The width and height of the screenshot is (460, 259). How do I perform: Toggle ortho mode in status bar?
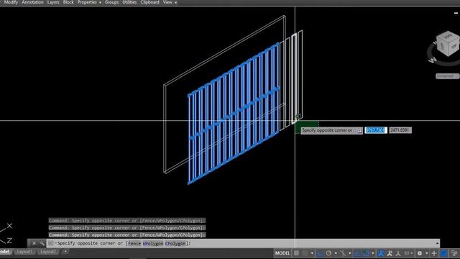[320, 253]
